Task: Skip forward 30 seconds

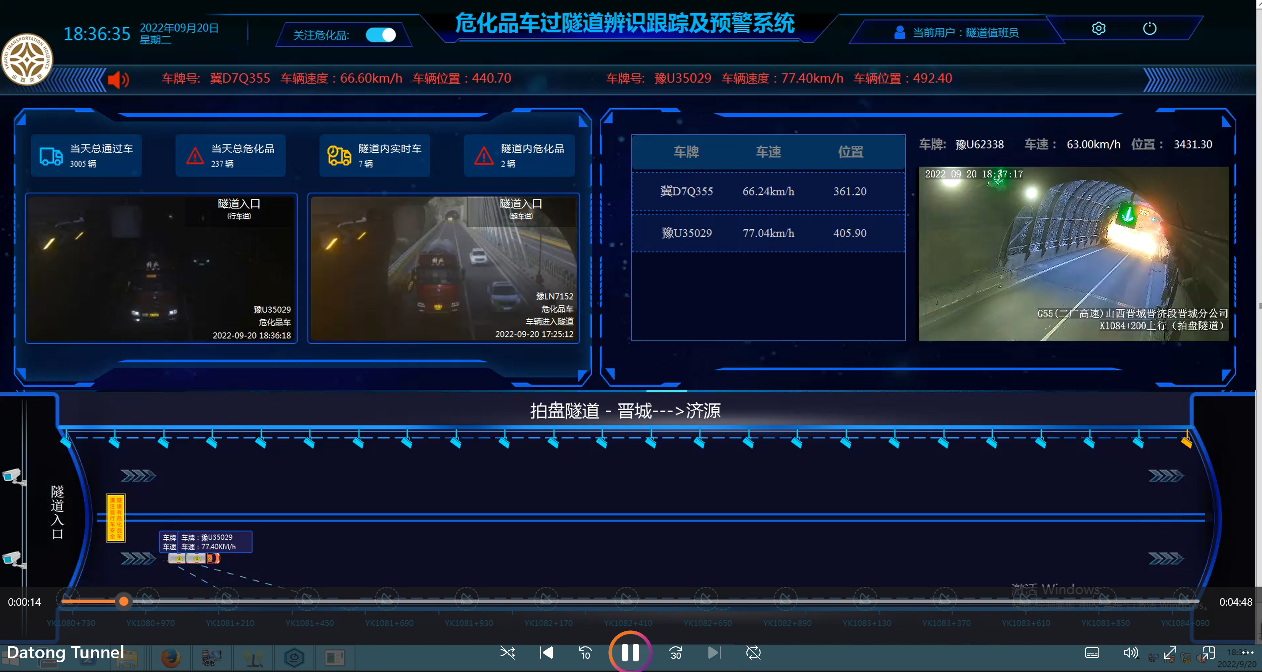Action: [676, 653]
